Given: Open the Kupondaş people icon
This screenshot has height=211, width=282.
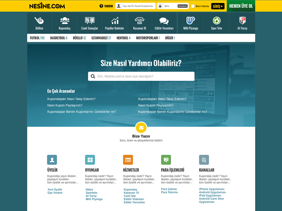Looking at the screenshot, I should click(x=65, y=20).
